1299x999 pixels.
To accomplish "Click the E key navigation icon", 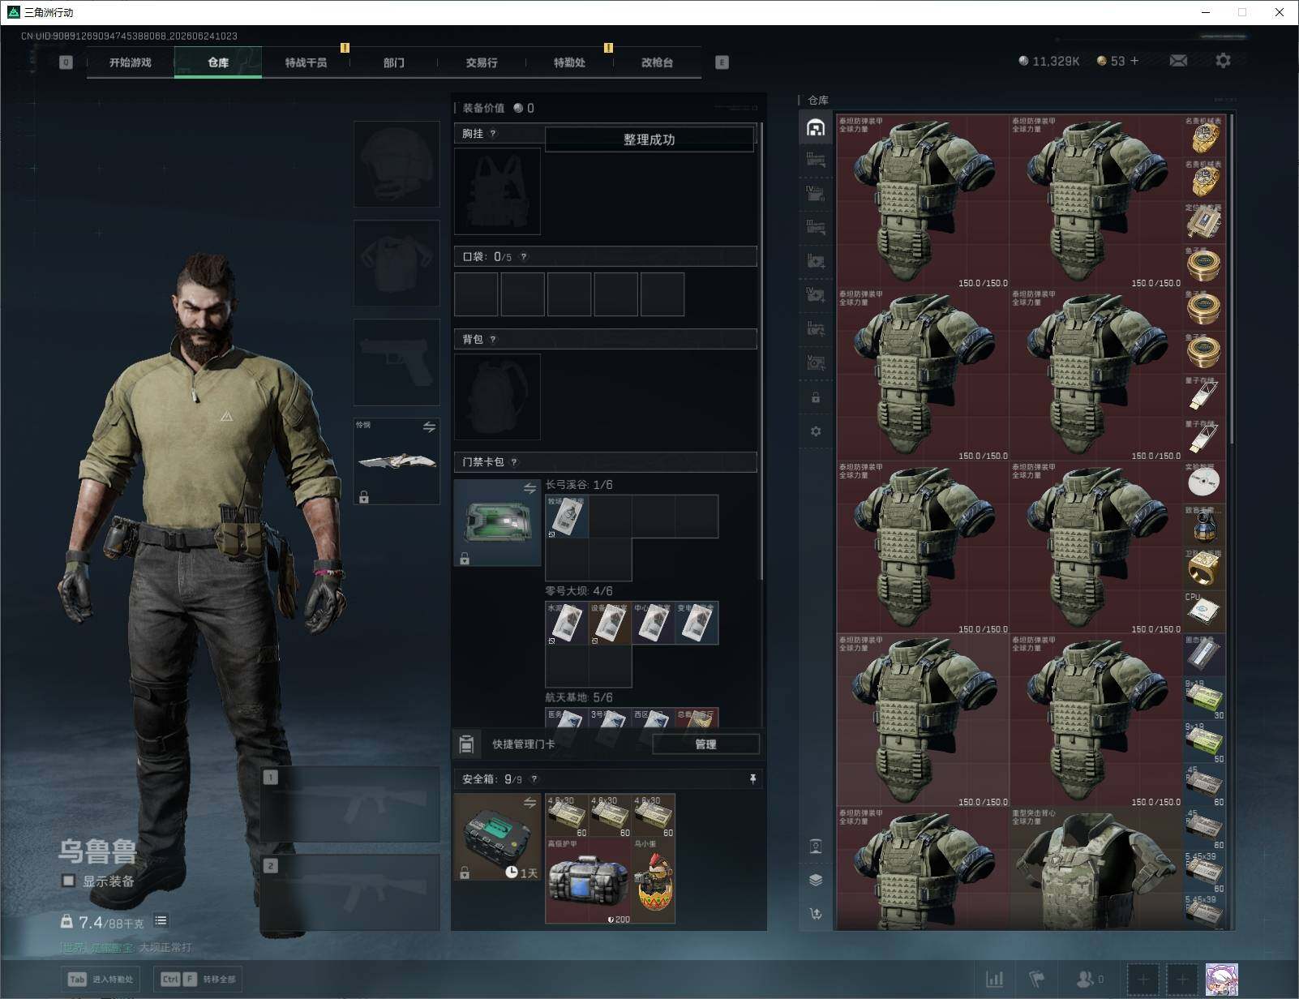I will (722, 62).
